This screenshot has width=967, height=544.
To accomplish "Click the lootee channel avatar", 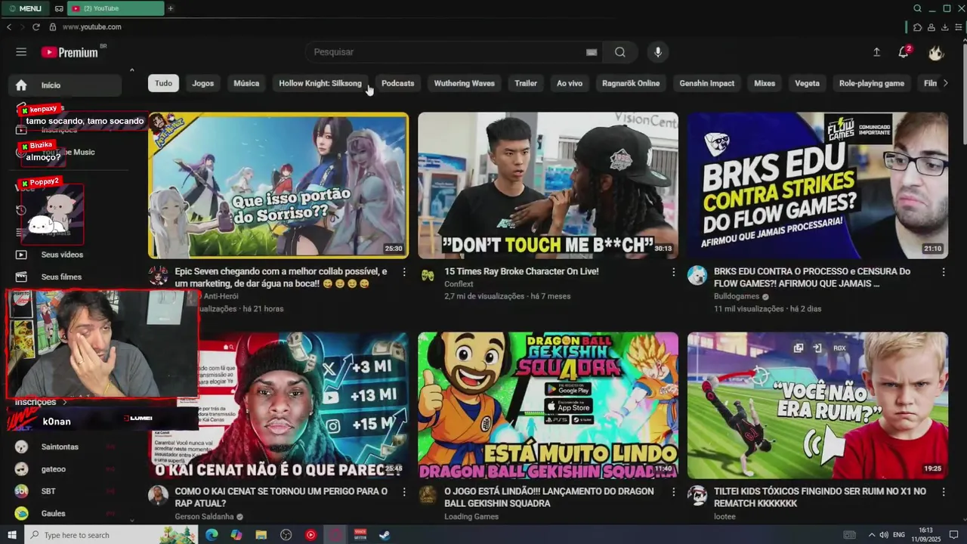I will 697,495.
